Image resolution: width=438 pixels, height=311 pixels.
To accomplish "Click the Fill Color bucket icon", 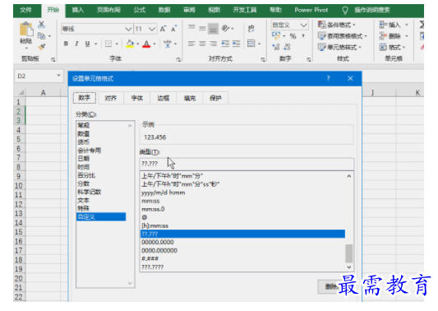I will (x=130, y=44).
